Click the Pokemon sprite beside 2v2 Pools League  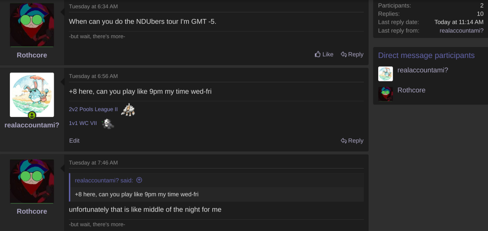128,109
